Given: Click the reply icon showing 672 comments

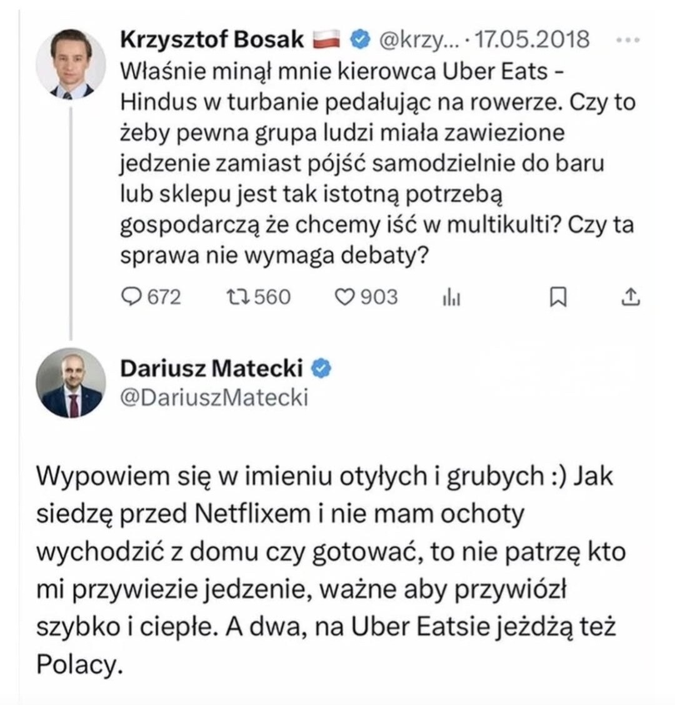Looking at the screenshot, I should coord(131,297).
